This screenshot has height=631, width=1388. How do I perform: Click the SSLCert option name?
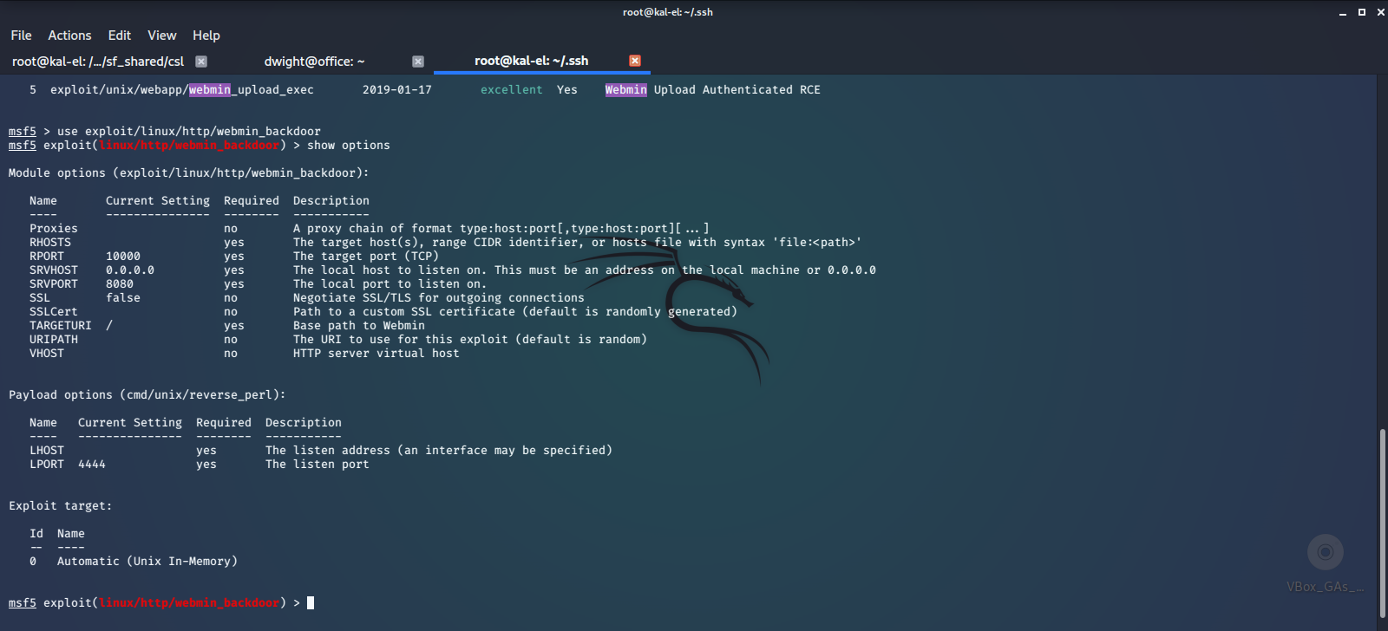(54, 312)
